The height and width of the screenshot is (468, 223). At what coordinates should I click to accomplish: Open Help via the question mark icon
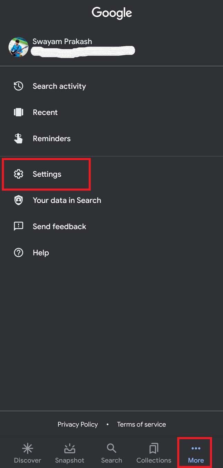(18, 253)
